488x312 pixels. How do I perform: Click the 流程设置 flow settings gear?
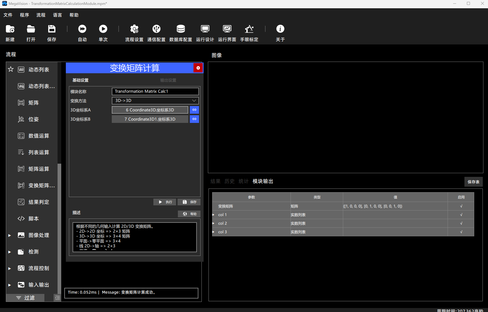tap(134, 29)
